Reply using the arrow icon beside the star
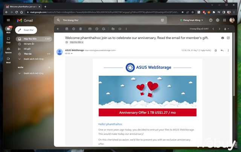 pos(222,50)
